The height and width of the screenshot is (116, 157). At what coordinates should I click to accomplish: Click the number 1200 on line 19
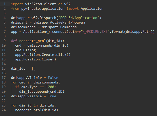click(50, 87)
